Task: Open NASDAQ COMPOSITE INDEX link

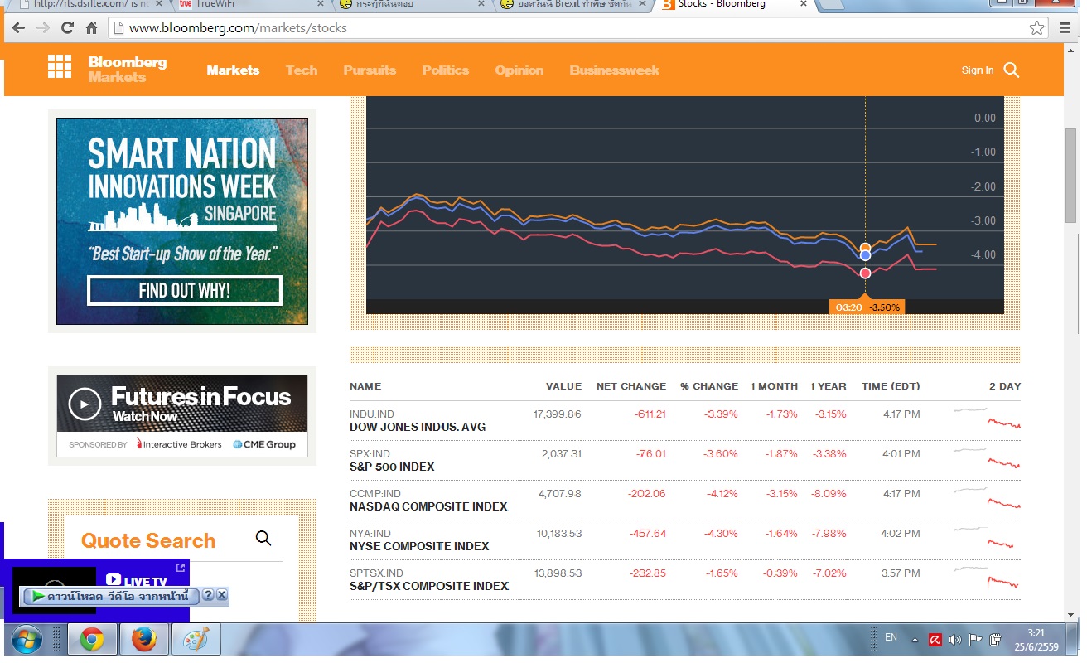Action: pyautogui.click(x=428, y=506)
